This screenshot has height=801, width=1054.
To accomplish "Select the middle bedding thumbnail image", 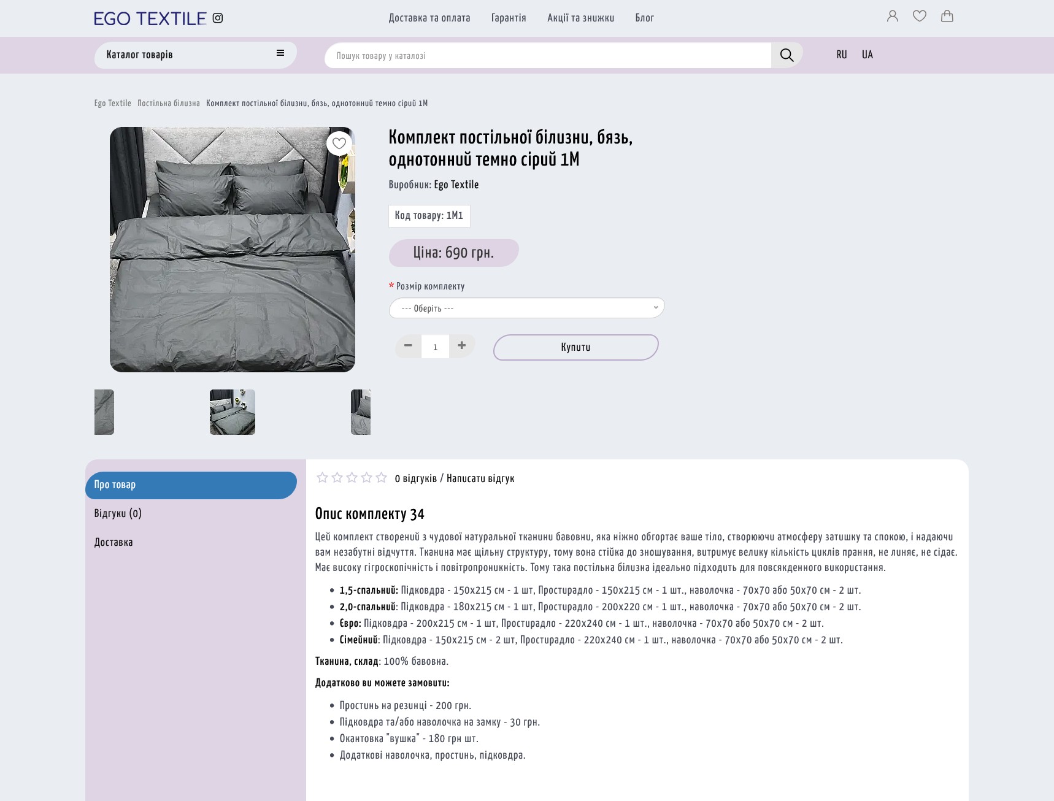I will 233,412.
